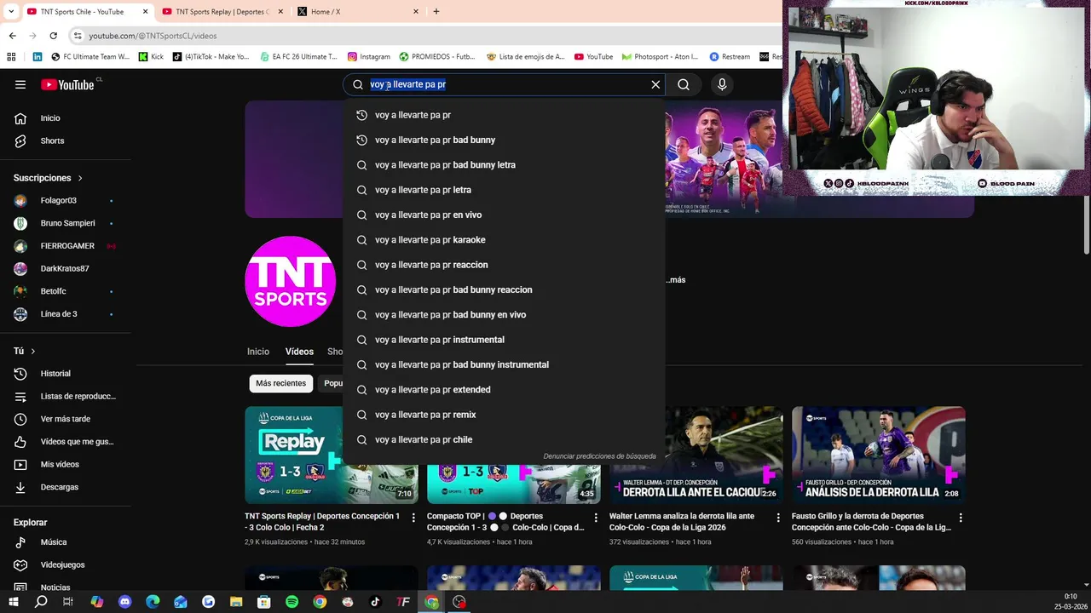The height and width of the screenshot is (613, 1091).
Task: Open Restream bookmark
Action: coord(729,57)
